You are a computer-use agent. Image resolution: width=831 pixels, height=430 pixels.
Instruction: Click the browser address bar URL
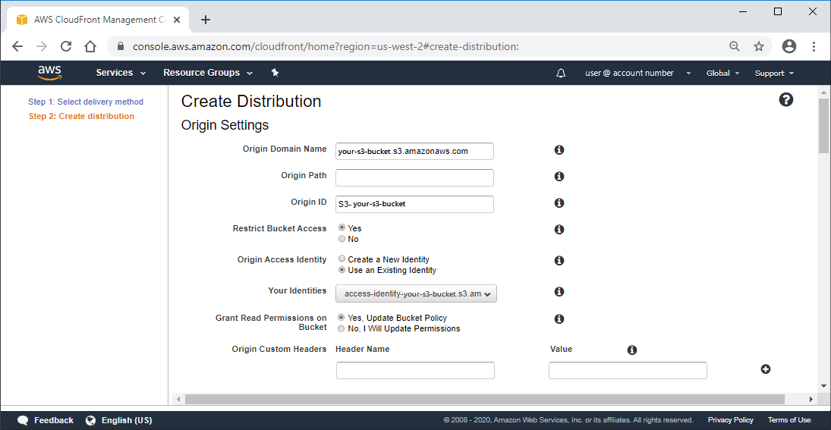coord(326,46)
